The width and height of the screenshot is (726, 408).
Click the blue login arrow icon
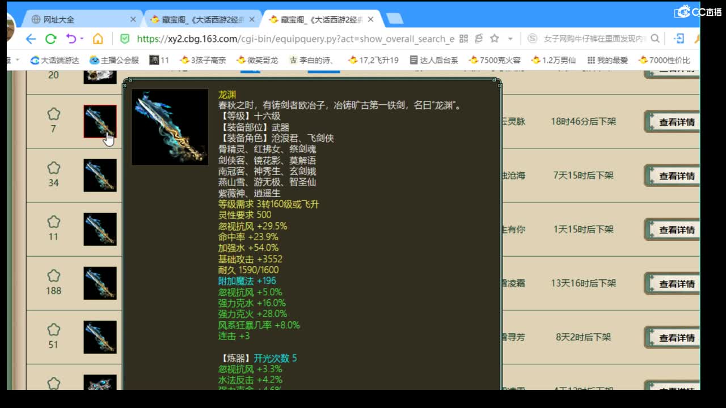click(x=679, y=39)
